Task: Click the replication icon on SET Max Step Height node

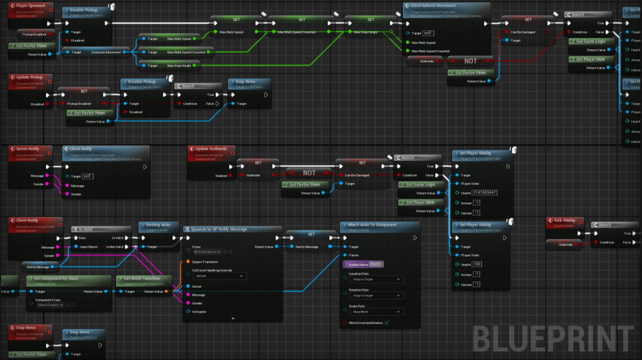Action: (398, 14)
